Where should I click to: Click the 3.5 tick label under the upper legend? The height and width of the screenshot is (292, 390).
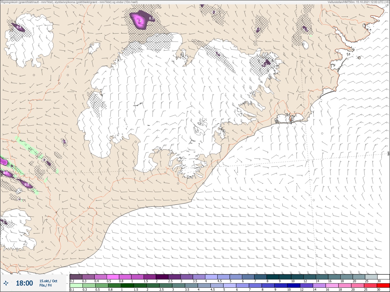click(x=195, y=281)
